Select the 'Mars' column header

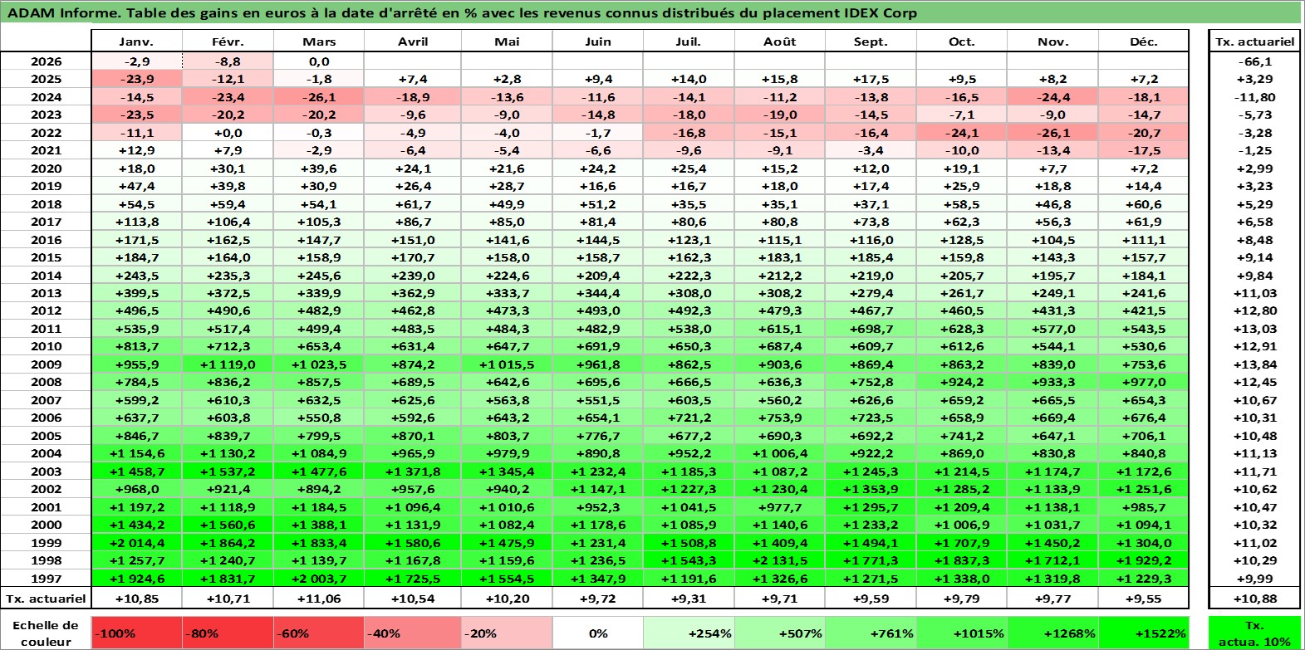tap(319, 42)
